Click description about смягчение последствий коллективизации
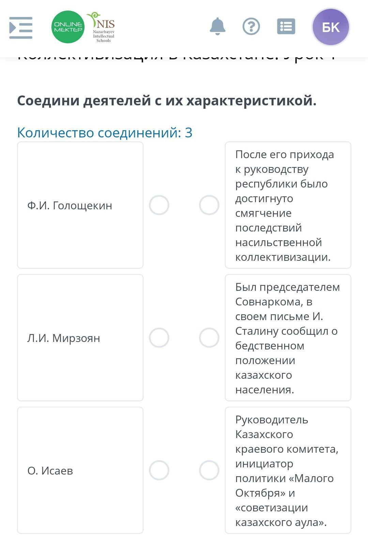Viewport: 368px width, 540px height. [288, 205]
